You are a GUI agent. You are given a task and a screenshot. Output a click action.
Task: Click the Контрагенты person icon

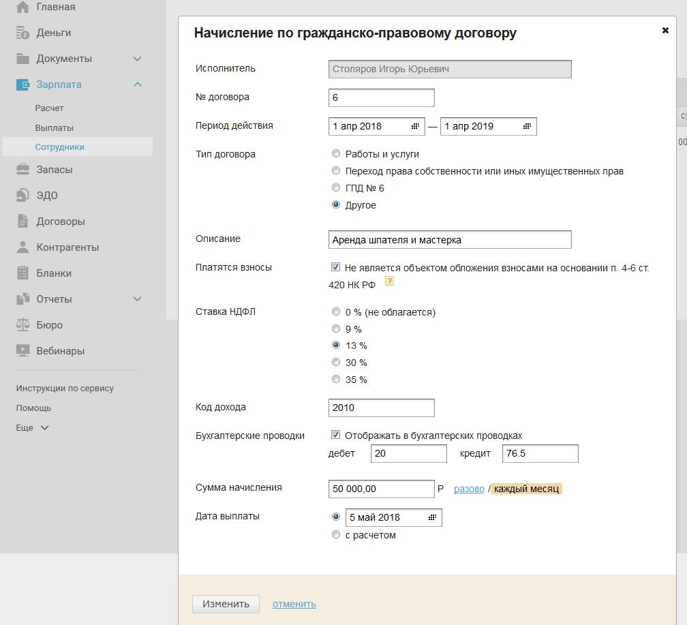(x=23, y=247)
